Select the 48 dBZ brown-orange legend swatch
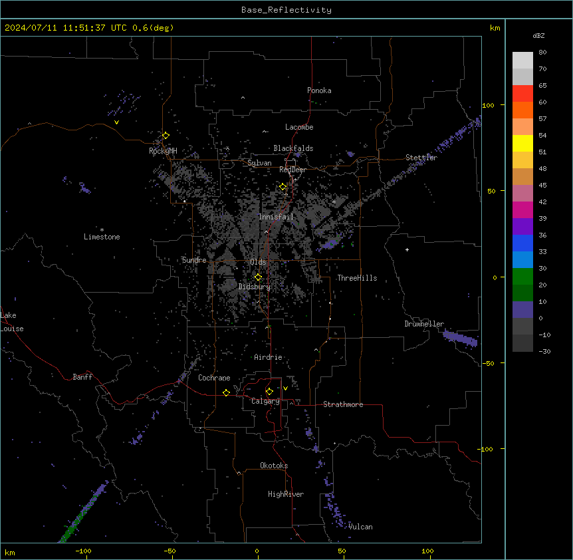This screenshot has height=560, width=573. tap(522, 176)
